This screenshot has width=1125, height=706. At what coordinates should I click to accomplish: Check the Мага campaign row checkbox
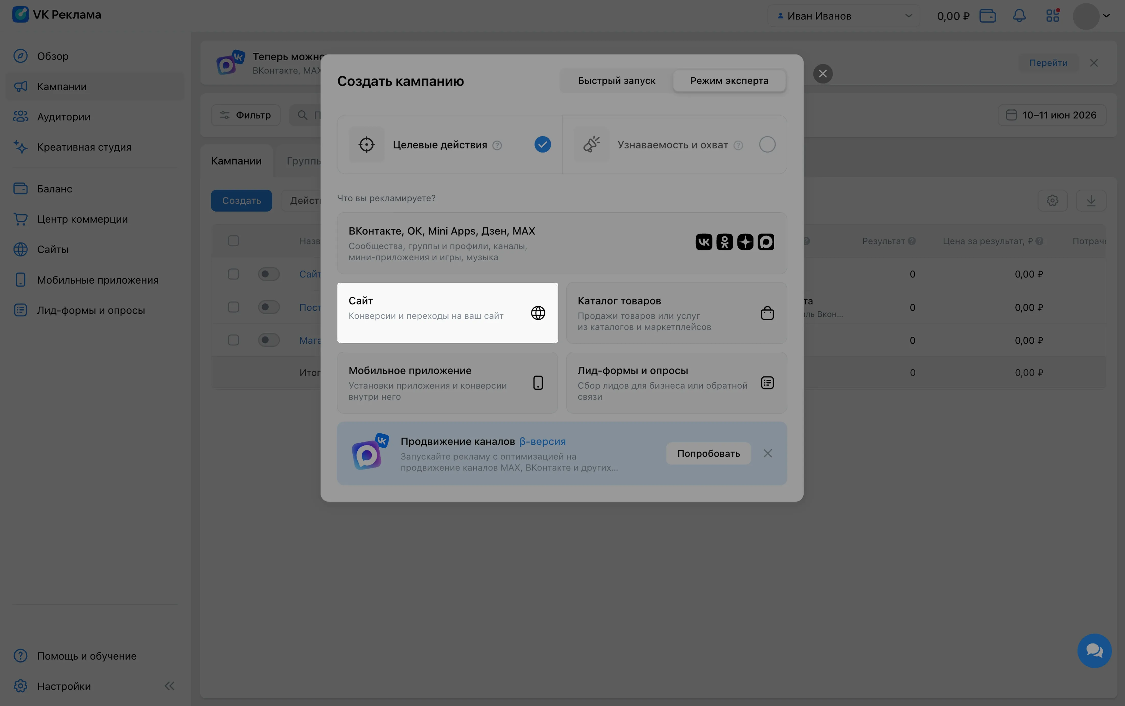click(233, 340)
